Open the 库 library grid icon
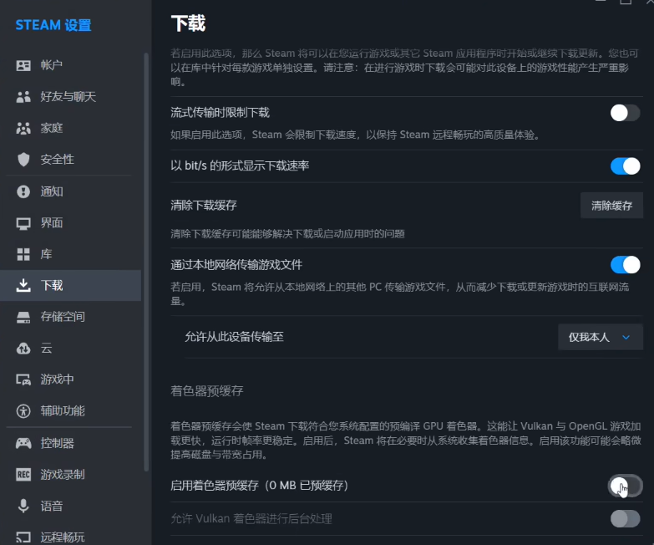Viewport: 654px width, 545px height. pos(23,254)
